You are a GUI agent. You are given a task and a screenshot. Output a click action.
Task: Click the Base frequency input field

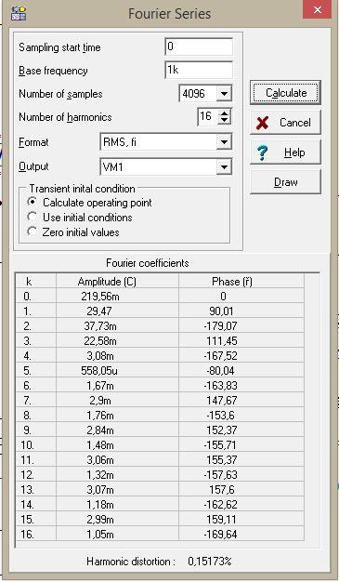click(199, 70)
